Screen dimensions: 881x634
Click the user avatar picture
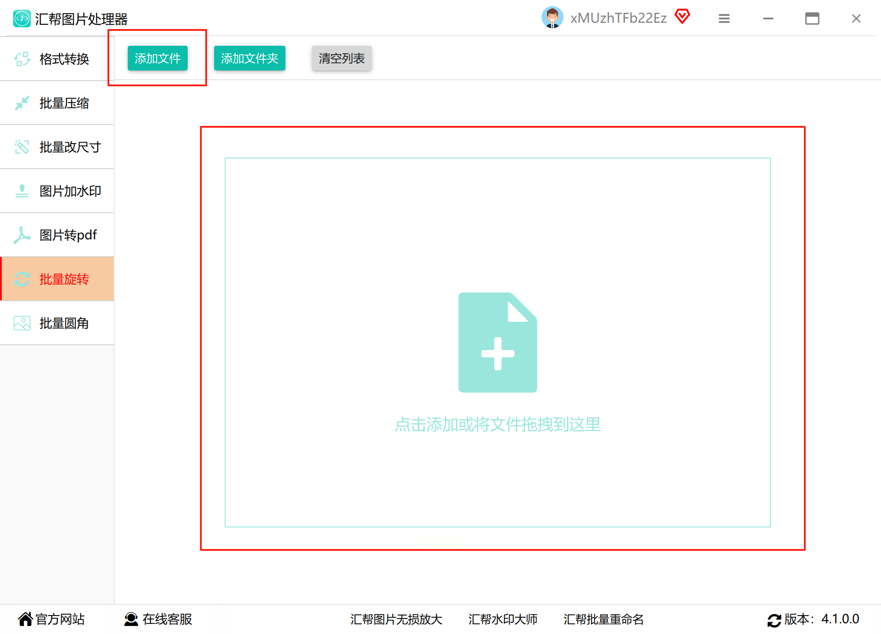click(552, 18)
